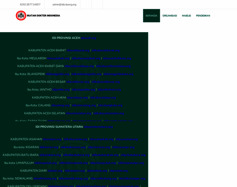Open the idikotalimapuluh.org link
237x187 pixels.
click(74, 163)
